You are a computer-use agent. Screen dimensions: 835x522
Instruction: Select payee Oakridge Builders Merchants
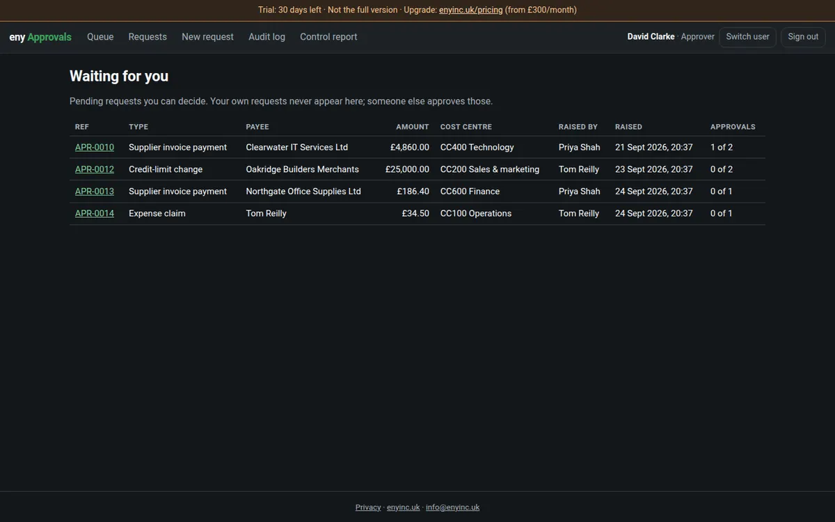[303, 169]
